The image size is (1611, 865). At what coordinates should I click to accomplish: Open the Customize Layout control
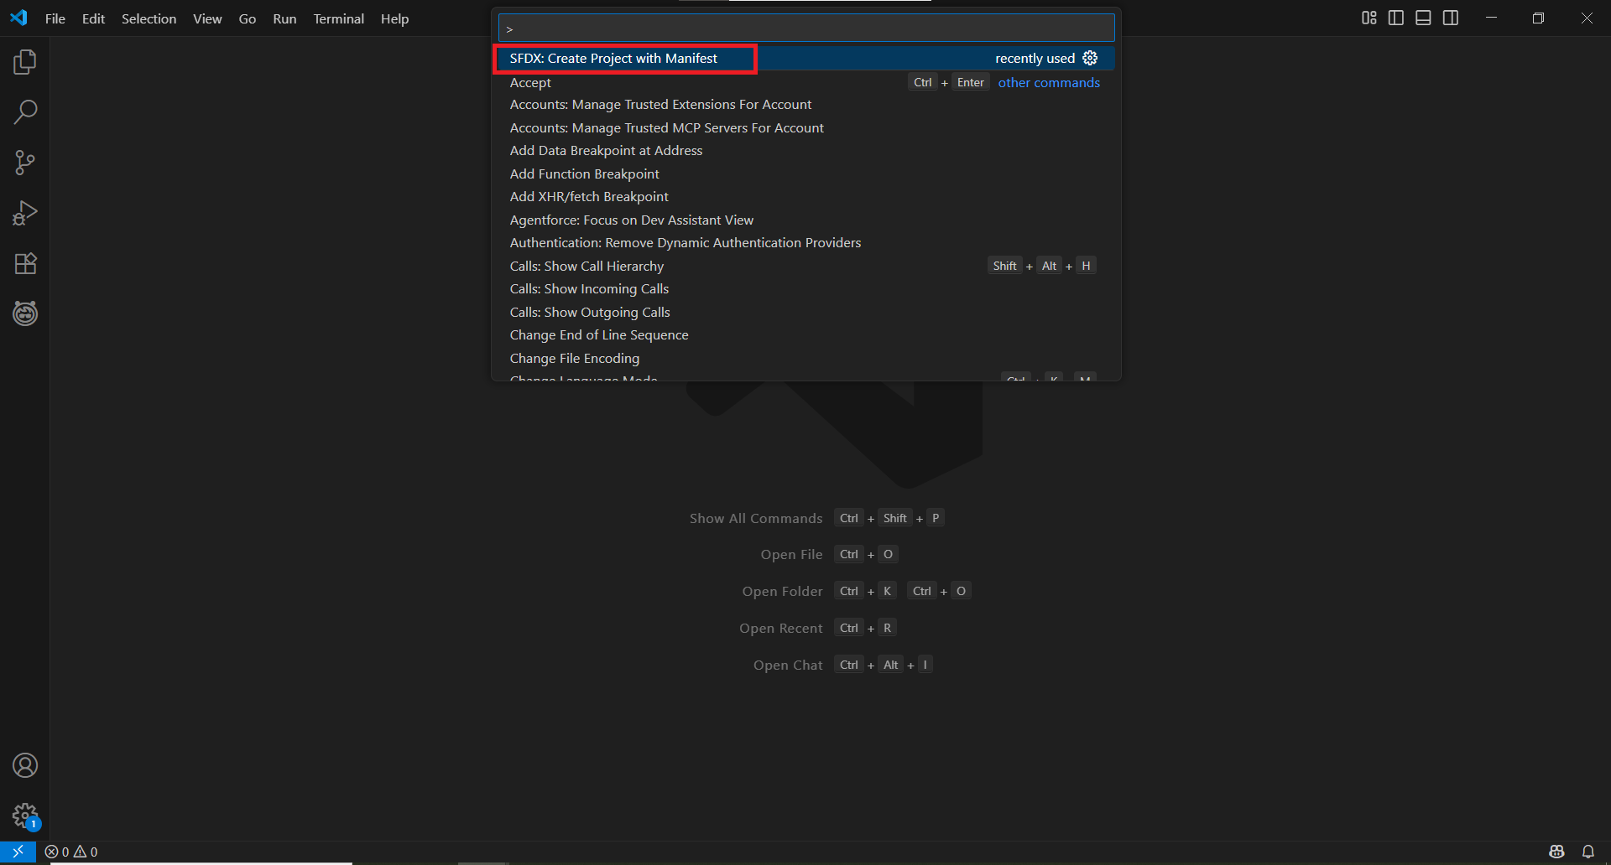(1369, 18)
